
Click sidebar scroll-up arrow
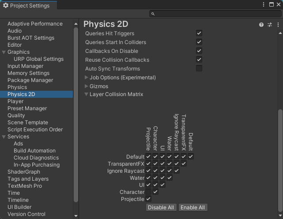tap(76, 24)
